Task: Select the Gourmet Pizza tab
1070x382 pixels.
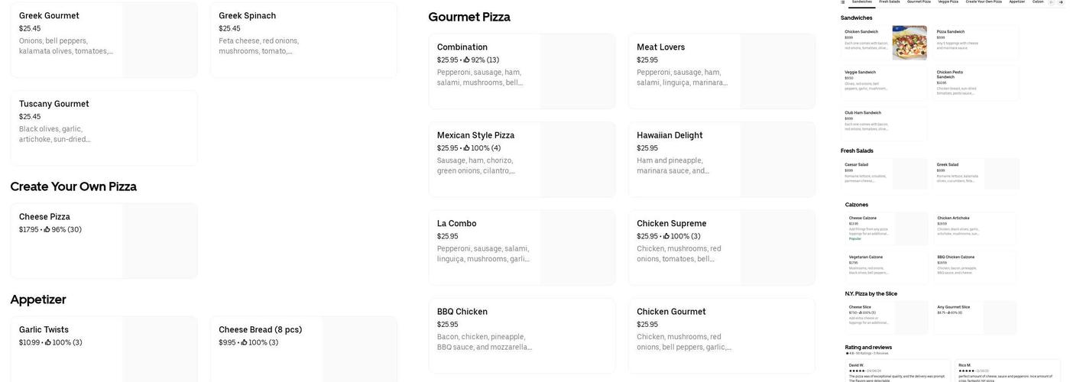Action: click(919, 2)
